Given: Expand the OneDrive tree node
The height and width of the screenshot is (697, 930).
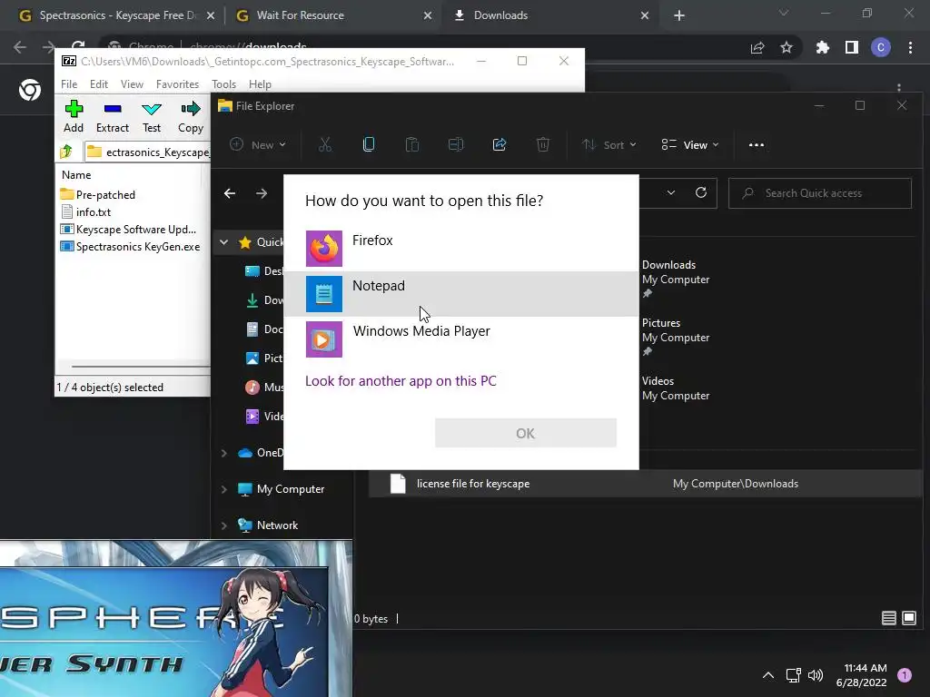Looking at the screenshot, I should coord(223,453).
